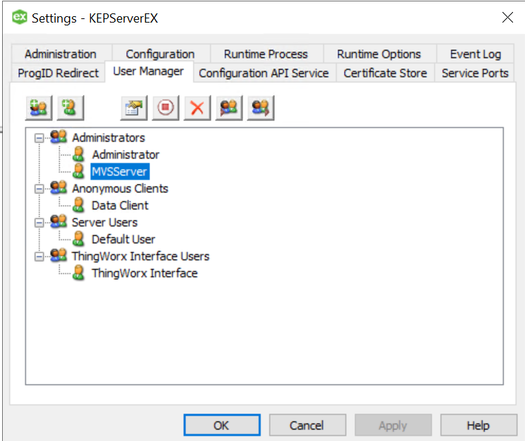The height and width of the screenshot is (441, 525).
Task: Click the Server Users group icon
Action: tap(58, 222)
